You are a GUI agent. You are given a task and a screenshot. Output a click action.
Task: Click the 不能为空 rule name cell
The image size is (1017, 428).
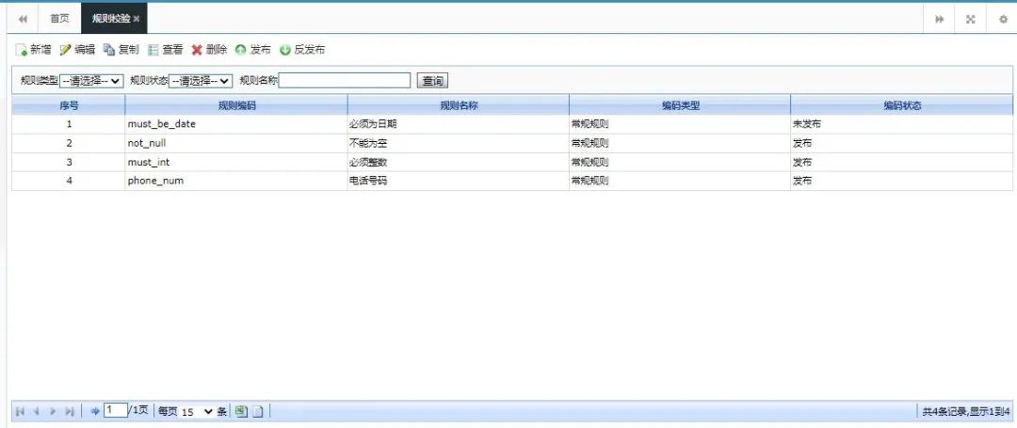(x=459, y=143)
